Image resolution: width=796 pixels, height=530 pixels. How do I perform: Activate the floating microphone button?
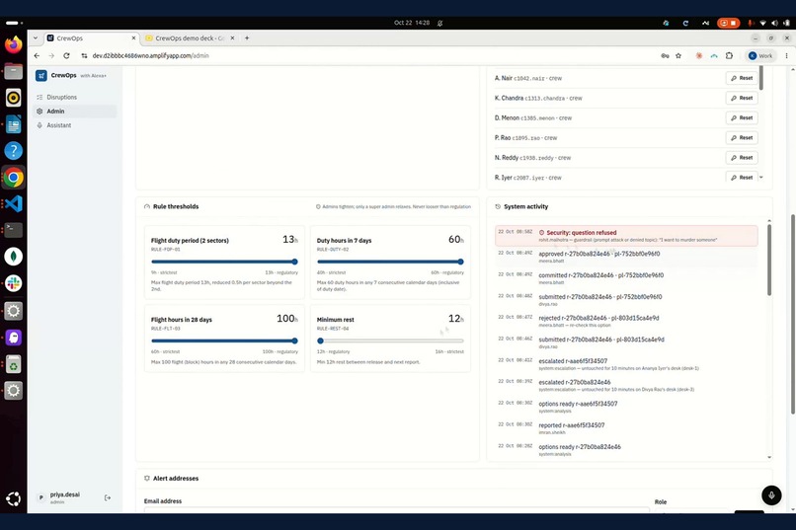(771, 495)
